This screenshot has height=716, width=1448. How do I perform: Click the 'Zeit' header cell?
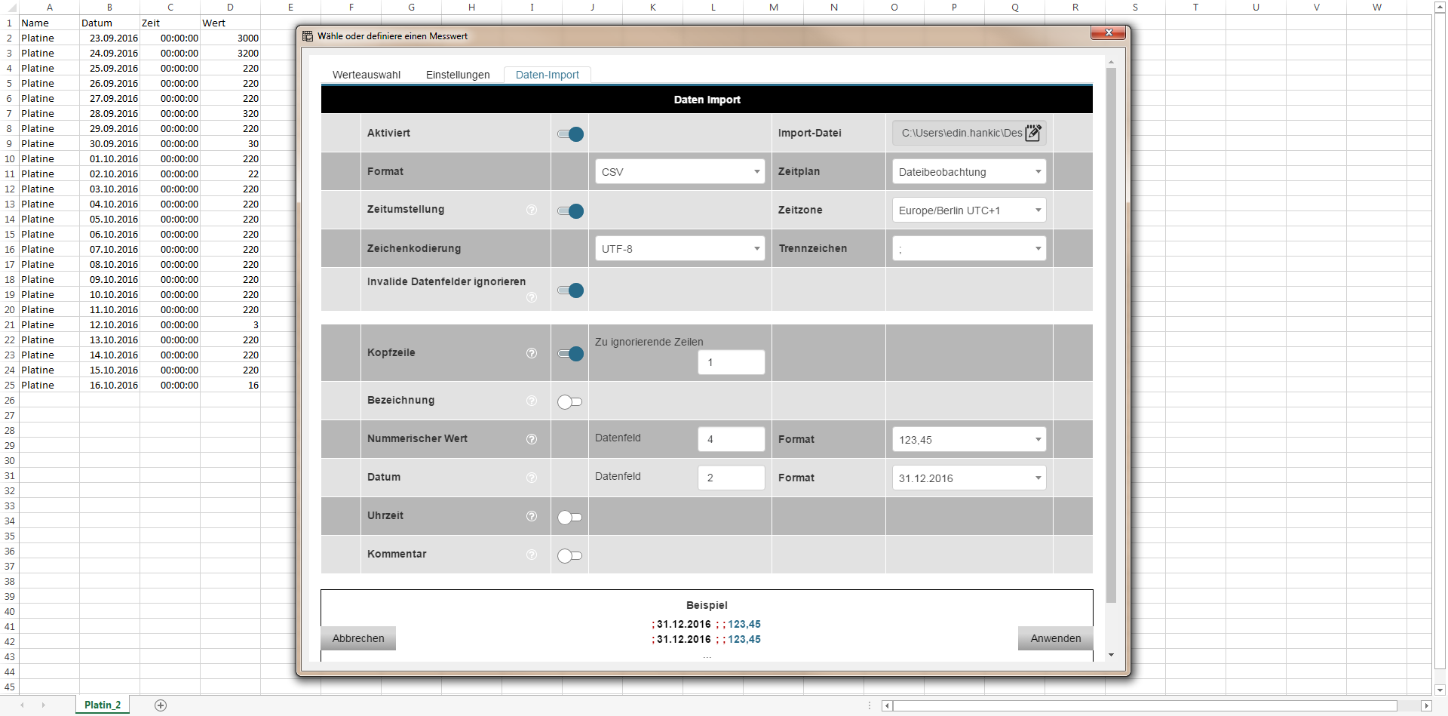pyautogui.click(x=170, y=23)
